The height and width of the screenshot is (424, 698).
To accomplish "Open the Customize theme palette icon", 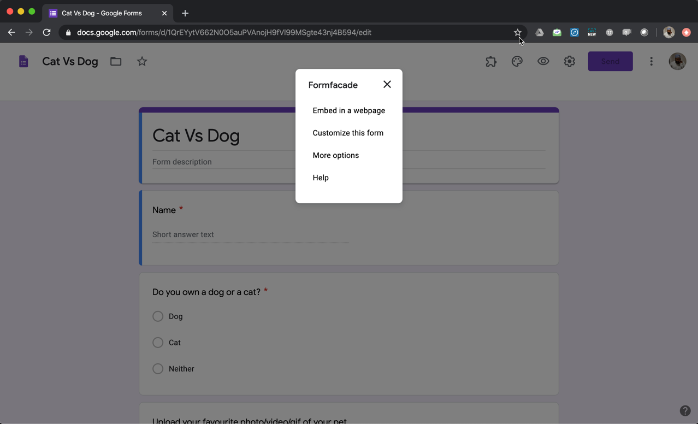I will [x=517, y=61].
